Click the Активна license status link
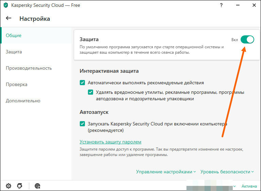 pyautogui.click(x=249, y=186)
